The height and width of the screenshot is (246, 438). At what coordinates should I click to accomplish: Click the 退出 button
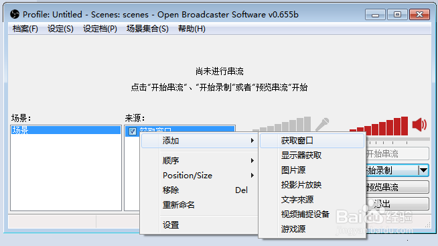(397, 204)
